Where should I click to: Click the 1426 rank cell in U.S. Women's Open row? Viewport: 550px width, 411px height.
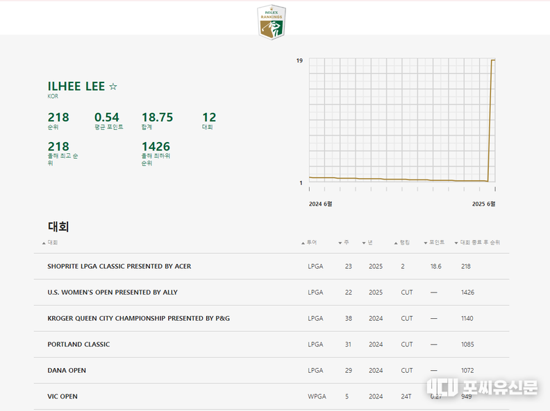(467, 292)
